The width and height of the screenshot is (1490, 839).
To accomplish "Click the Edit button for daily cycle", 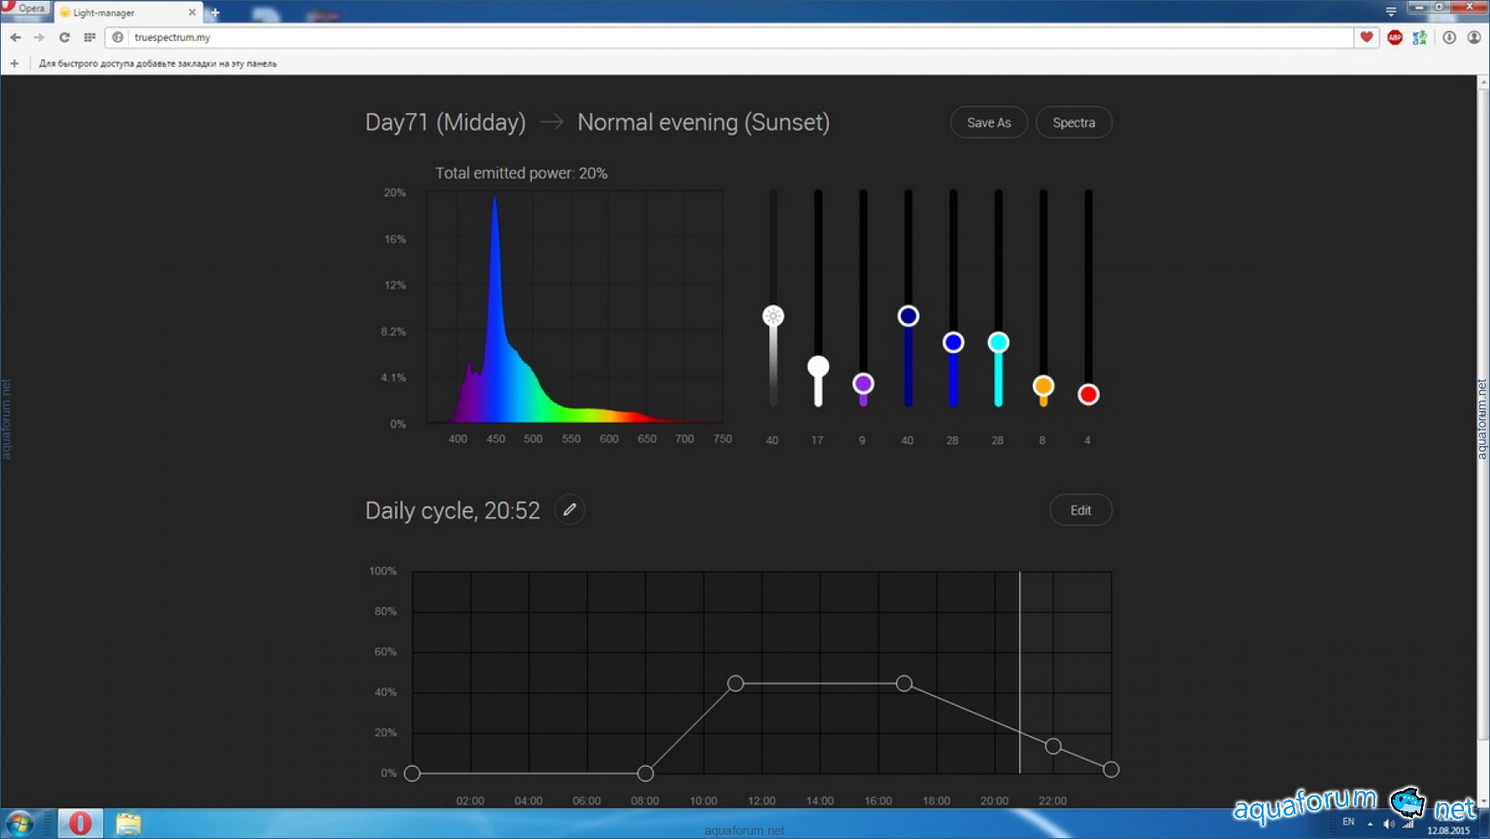I will pyautogui.click(x=1081, y=510).
